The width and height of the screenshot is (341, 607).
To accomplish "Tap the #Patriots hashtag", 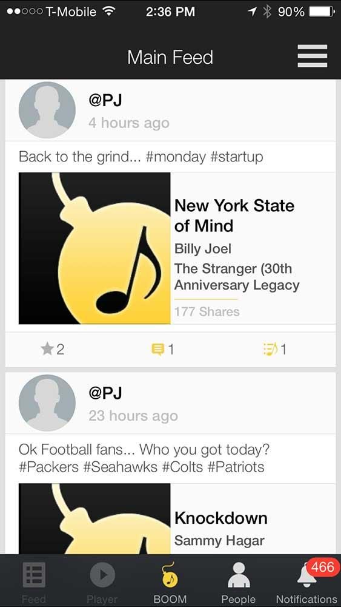I will (x=236, y=466).
